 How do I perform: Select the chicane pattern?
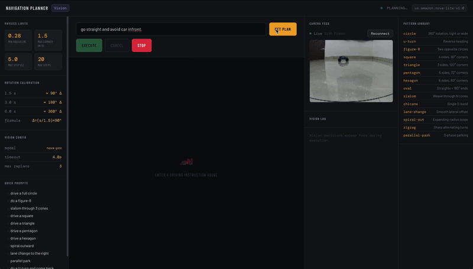[x=436, y=104]
